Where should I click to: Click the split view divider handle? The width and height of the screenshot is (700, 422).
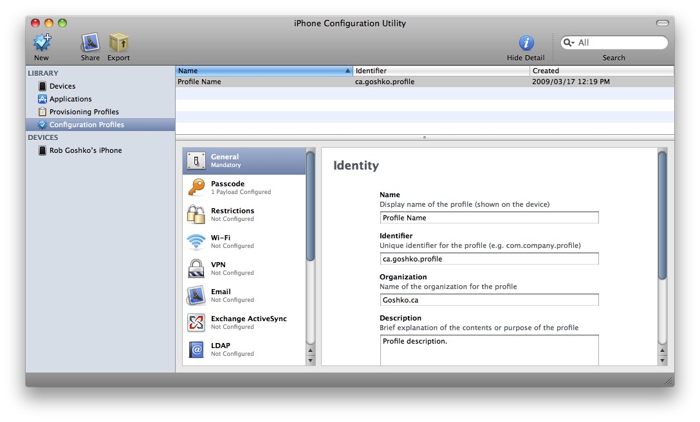(x=425, y=137)
